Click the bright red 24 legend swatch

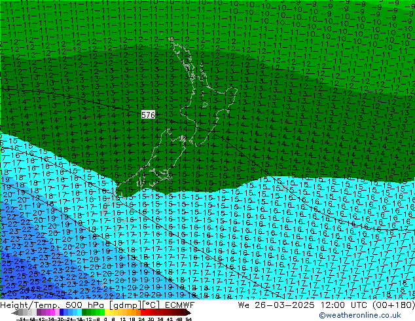click(143, 312)
